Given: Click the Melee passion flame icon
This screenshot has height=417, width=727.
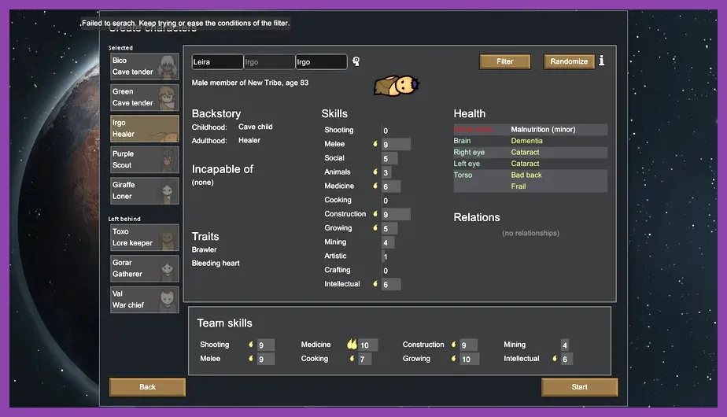Looking at the screenshot, I should [x=375, y=144].
